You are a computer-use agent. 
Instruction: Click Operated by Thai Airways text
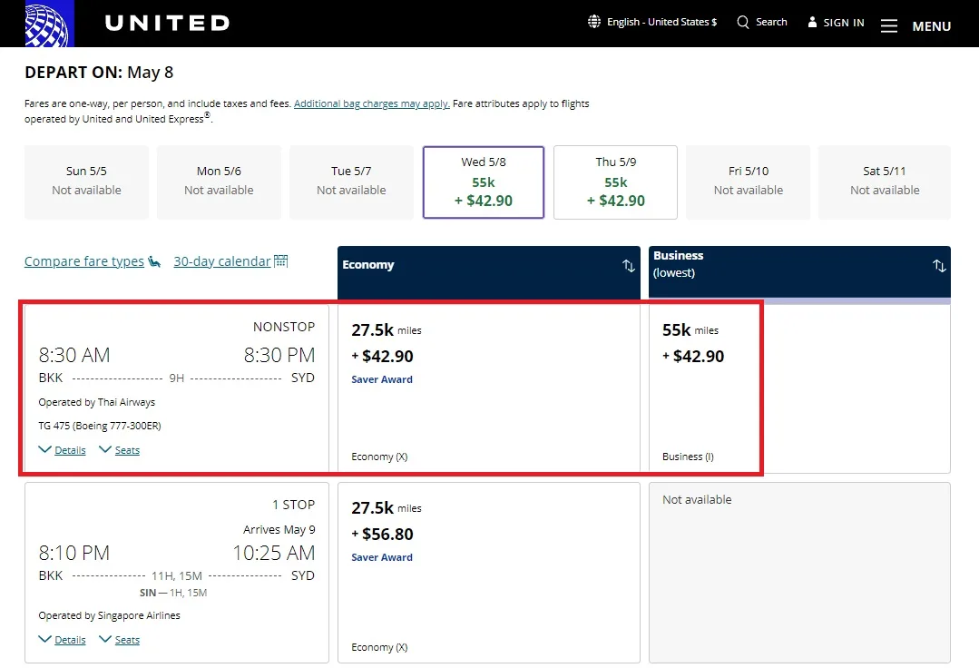point(97,402)
